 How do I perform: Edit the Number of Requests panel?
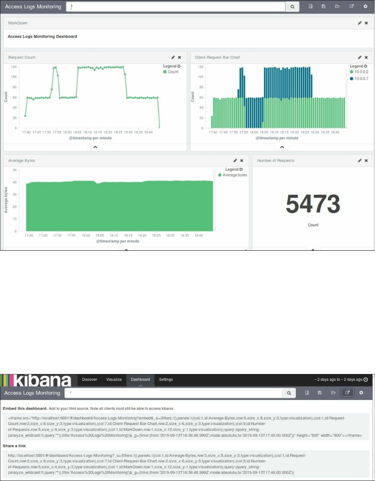click(360, 160)
